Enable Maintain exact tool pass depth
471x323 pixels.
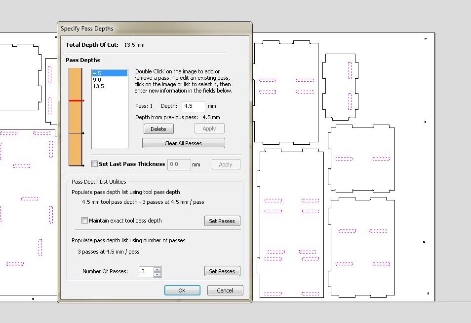[x=84, y=221]
